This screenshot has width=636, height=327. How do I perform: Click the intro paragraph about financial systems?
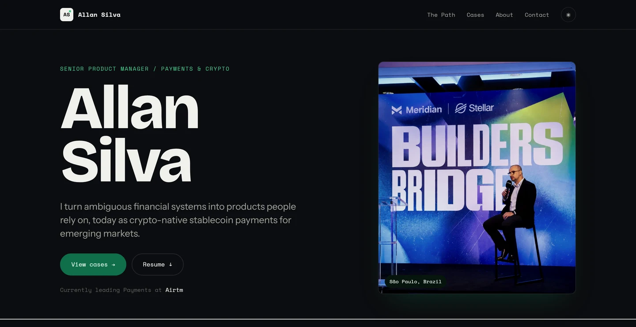(178, 220)
